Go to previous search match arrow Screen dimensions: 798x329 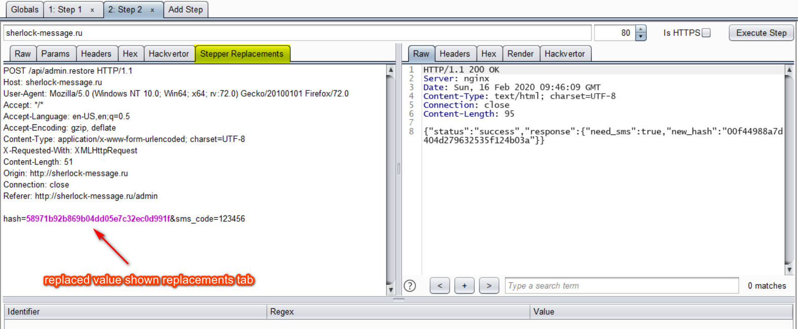coord(440,286)
